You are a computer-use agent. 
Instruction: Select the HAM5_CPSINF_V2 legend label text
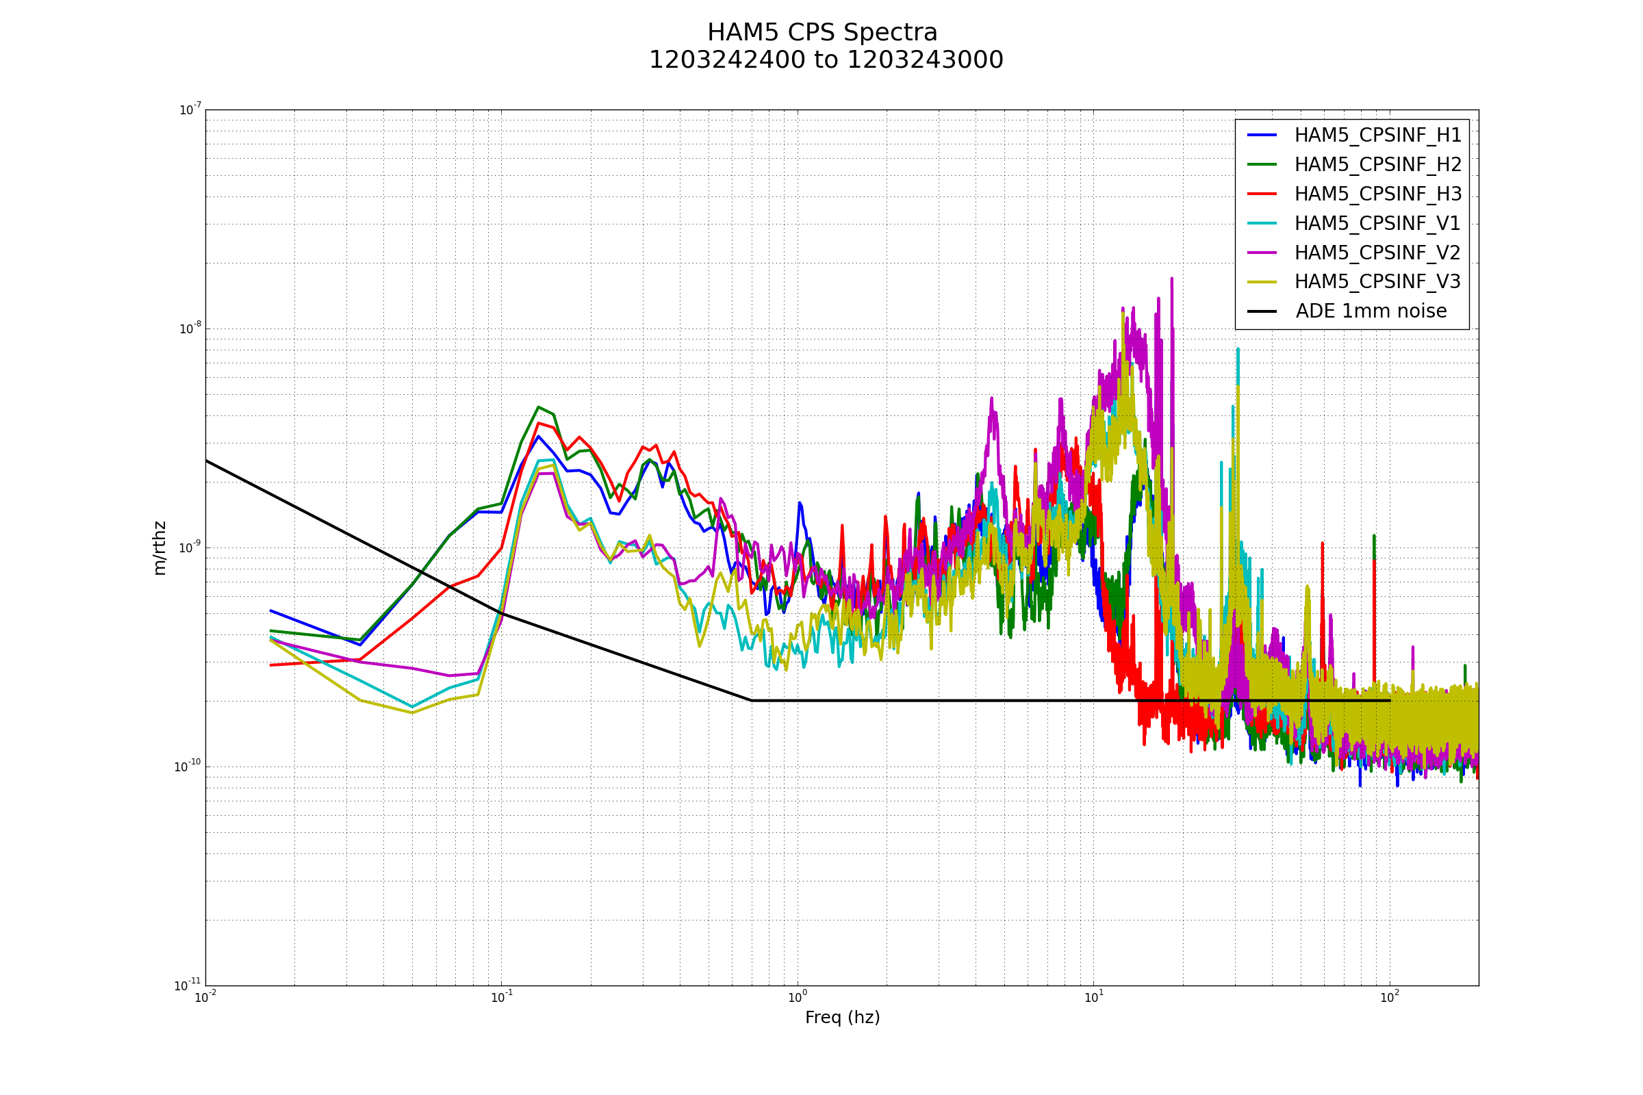pyautogui.click(x=1377, y=253)
